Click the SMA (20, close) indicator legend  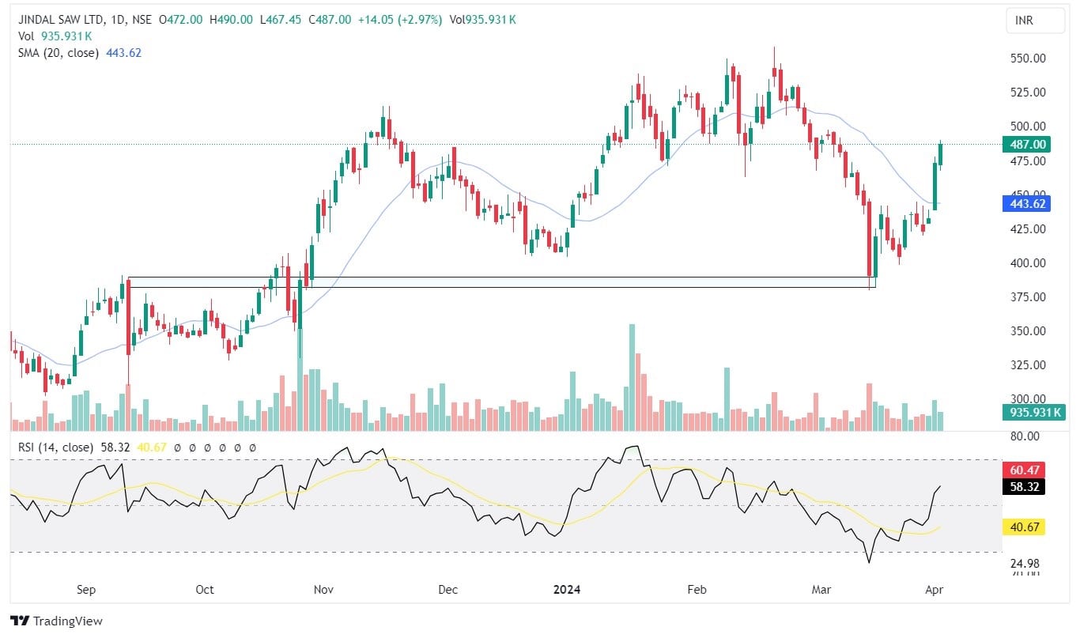(x=57, y=53)
